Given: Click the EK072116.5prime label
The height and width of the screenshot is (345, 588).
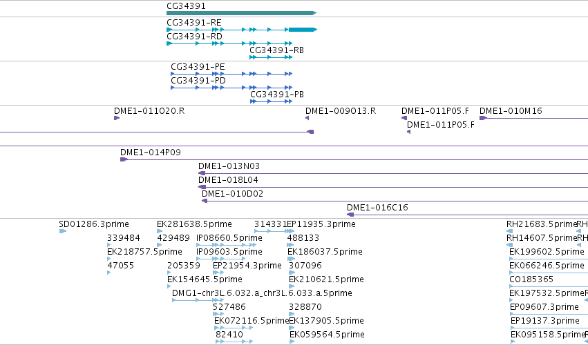Looking at the screenshot, I should click(x=252, y=321).
